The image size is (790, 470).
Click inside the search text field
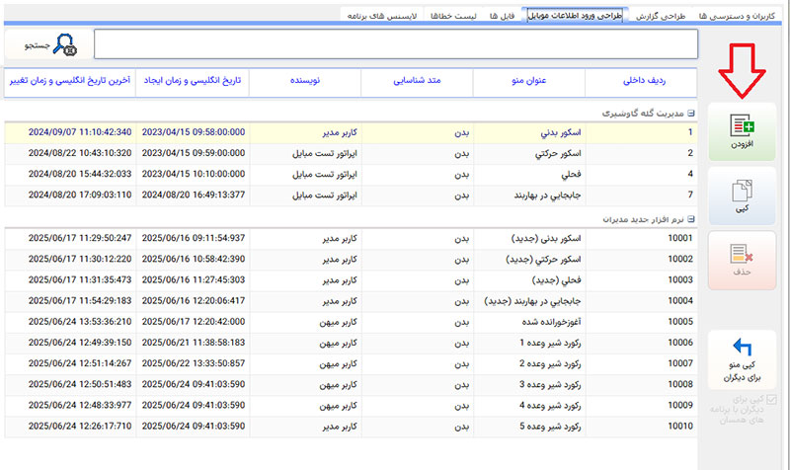click(395, 45)
